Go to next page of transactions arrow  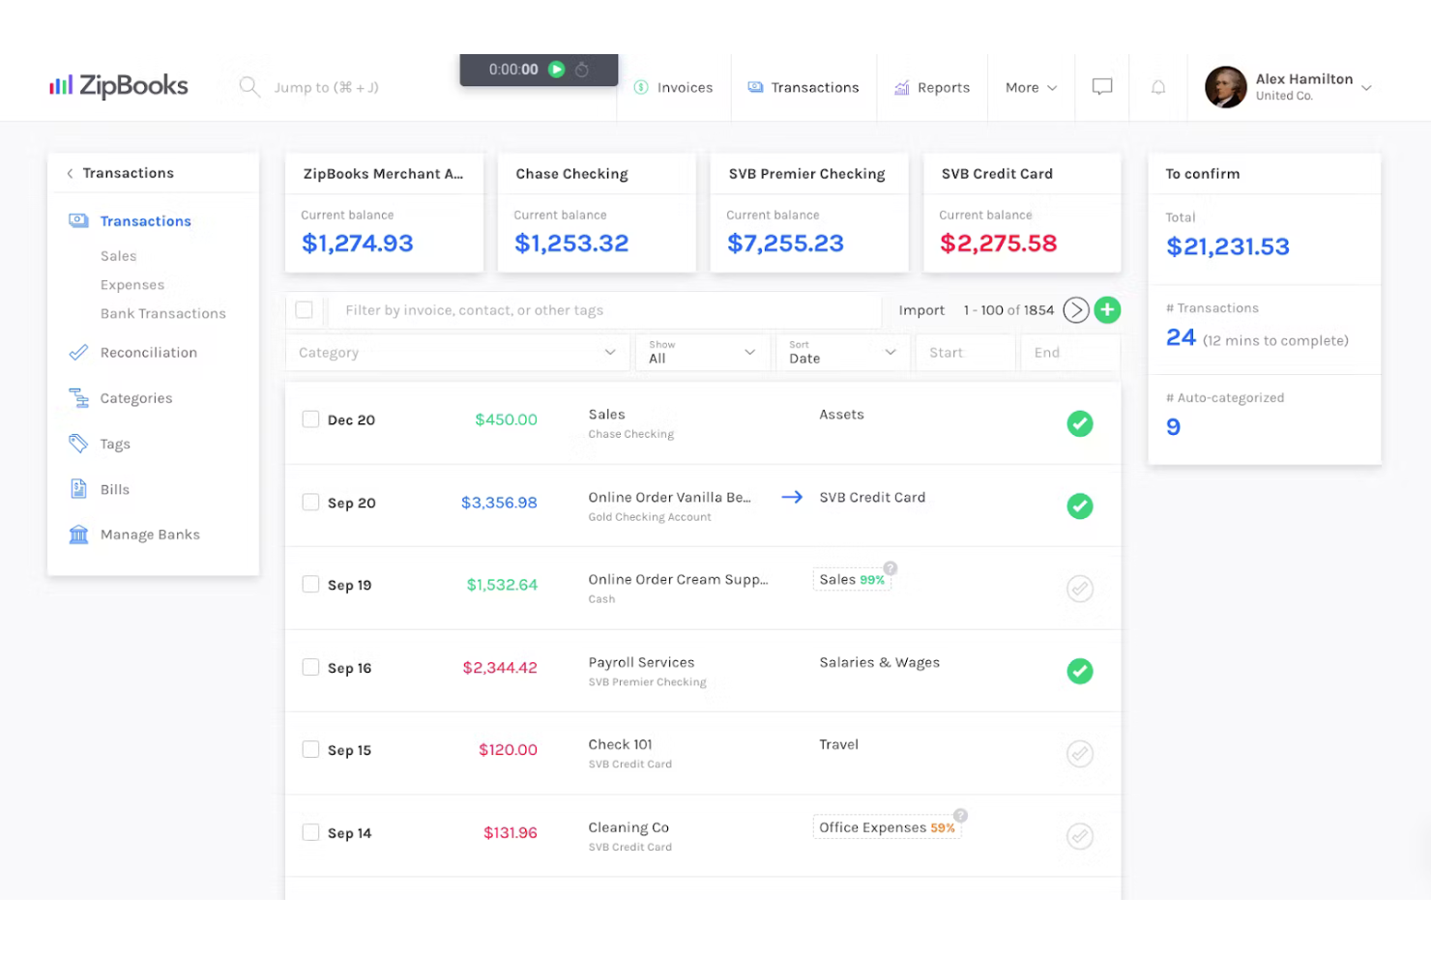click(x=1075, y=310)
